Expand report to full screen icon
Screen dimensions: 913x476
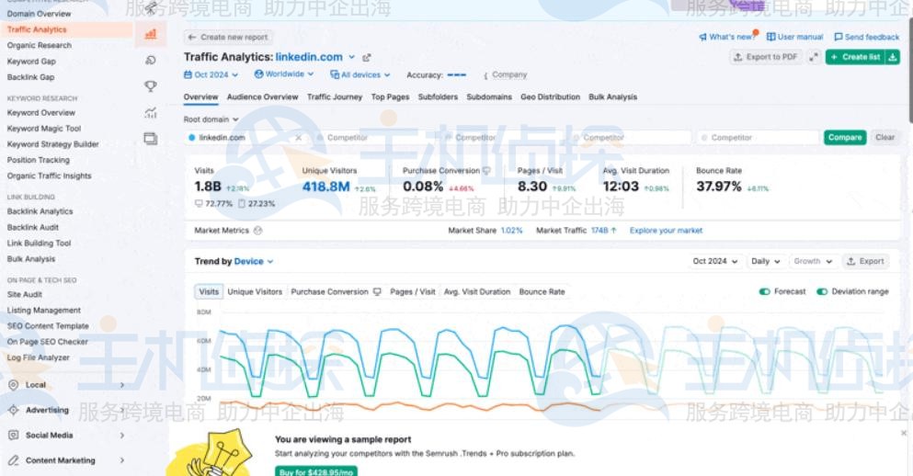814,57
